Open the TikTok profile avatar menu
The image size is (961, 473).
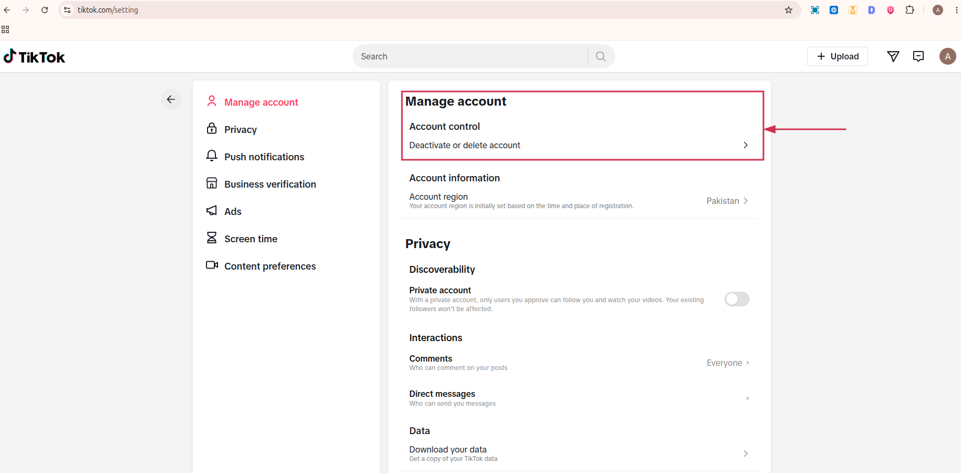pos(947,56)
